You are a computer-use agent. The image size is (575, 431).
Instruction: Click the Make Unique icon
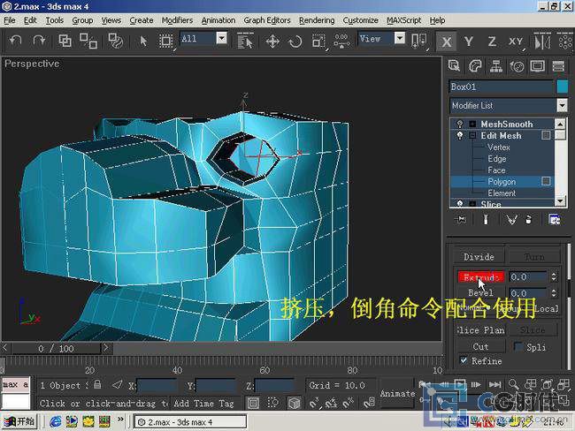click(511, 219)
